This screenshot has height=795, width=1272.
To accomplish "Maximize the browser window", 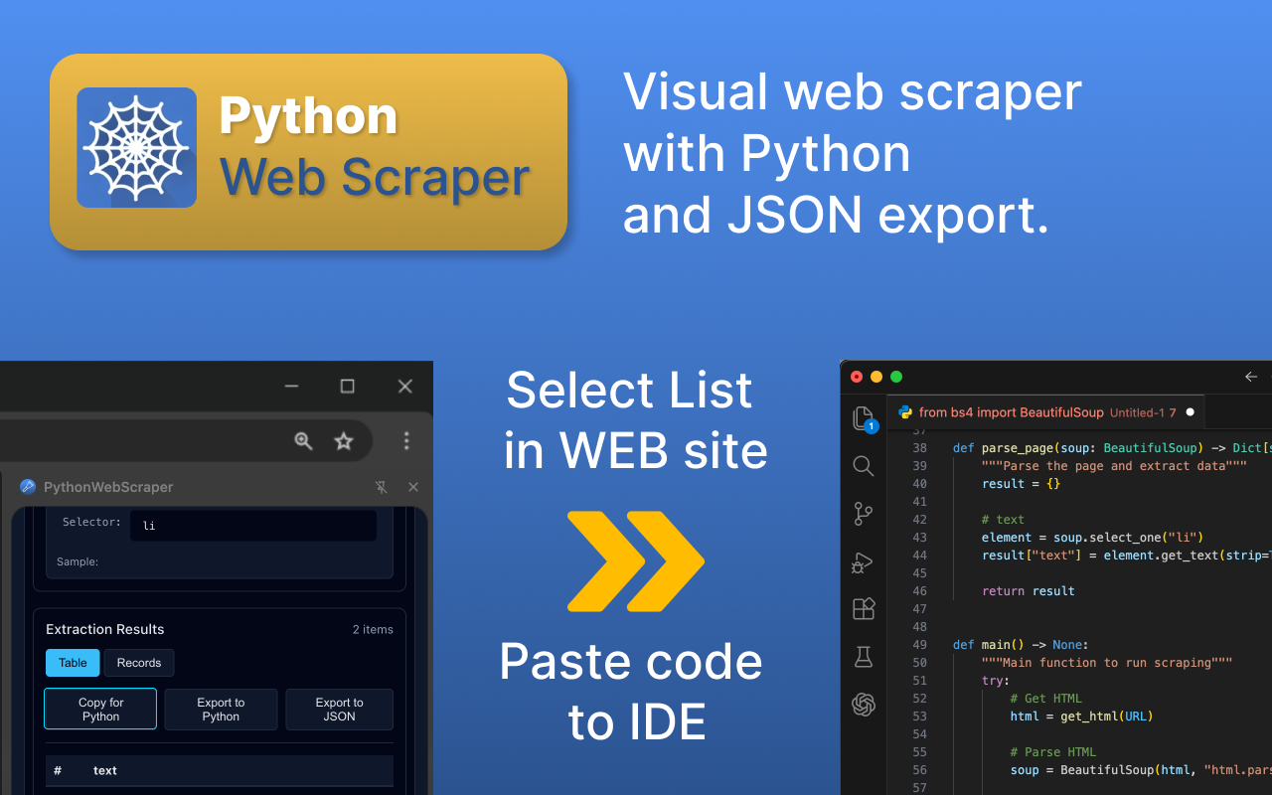I will pyautogui.click(x=348, y=386).
